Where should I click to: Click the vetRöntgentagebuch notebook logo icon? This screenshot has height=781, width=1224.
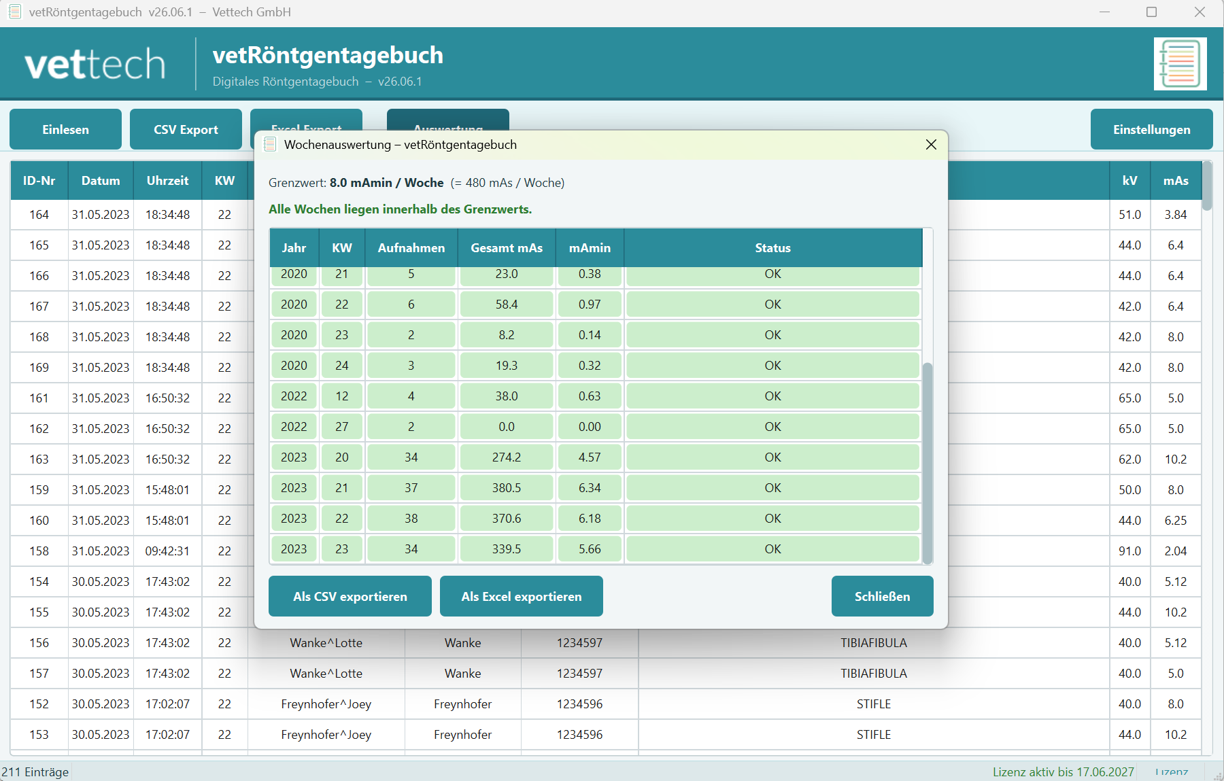click(1180, 64)
